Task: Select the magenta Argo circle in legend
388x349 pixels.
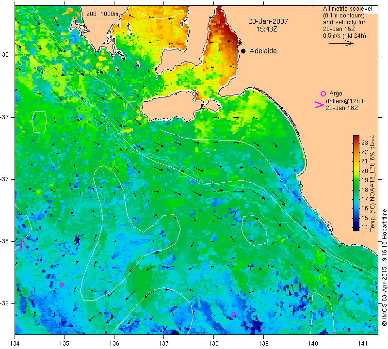Action: (323, 94)
